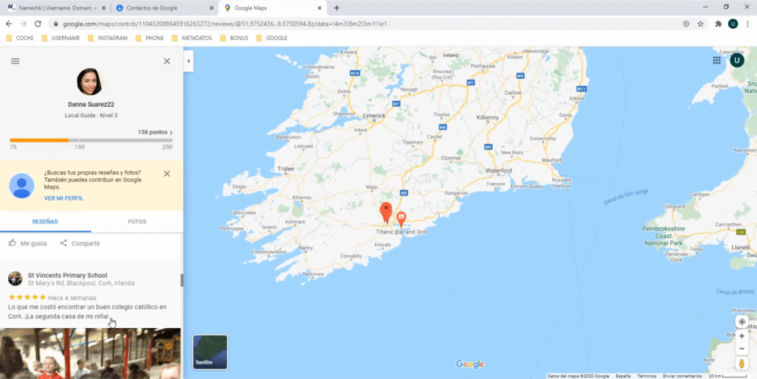
Task: Click the Enviar comentarios footer link
Action: [x=682, y=376]
